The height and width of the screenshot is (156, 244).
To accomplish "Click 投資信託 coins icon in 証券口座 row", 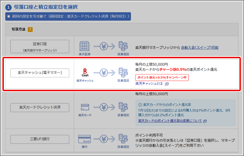I will tap(123, 46).
